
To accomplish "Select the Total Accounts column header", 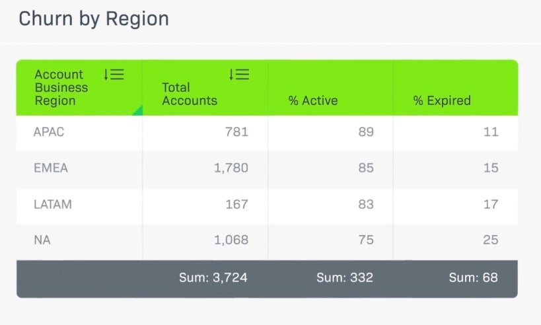I will click(190, 94).
